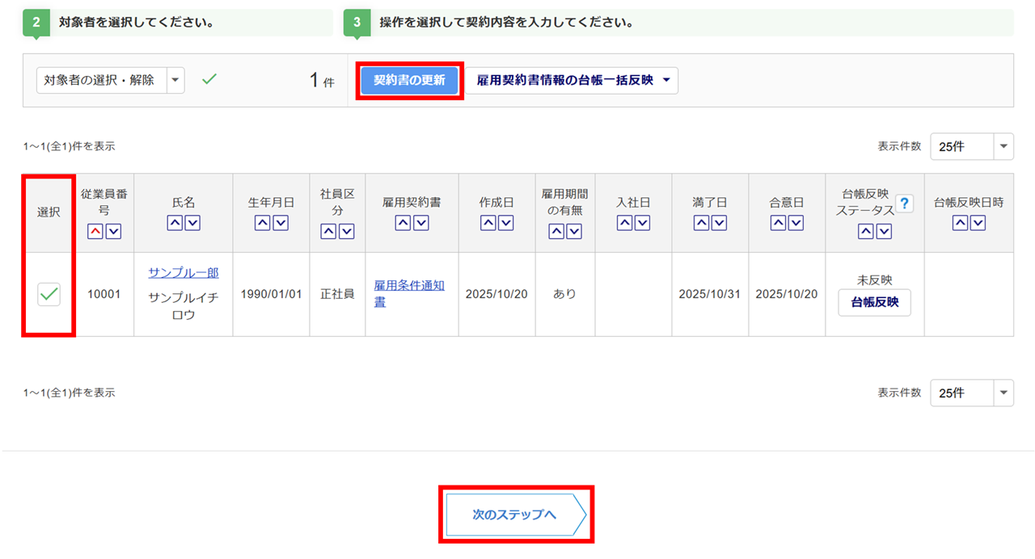Open top 表示件数 25件 dropdown
The image size is (1035, 559).
pyautogui.click(x=971, y=146)
